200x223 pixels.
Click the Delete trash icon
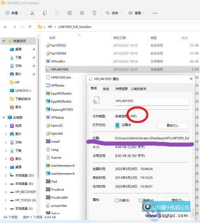94,13
